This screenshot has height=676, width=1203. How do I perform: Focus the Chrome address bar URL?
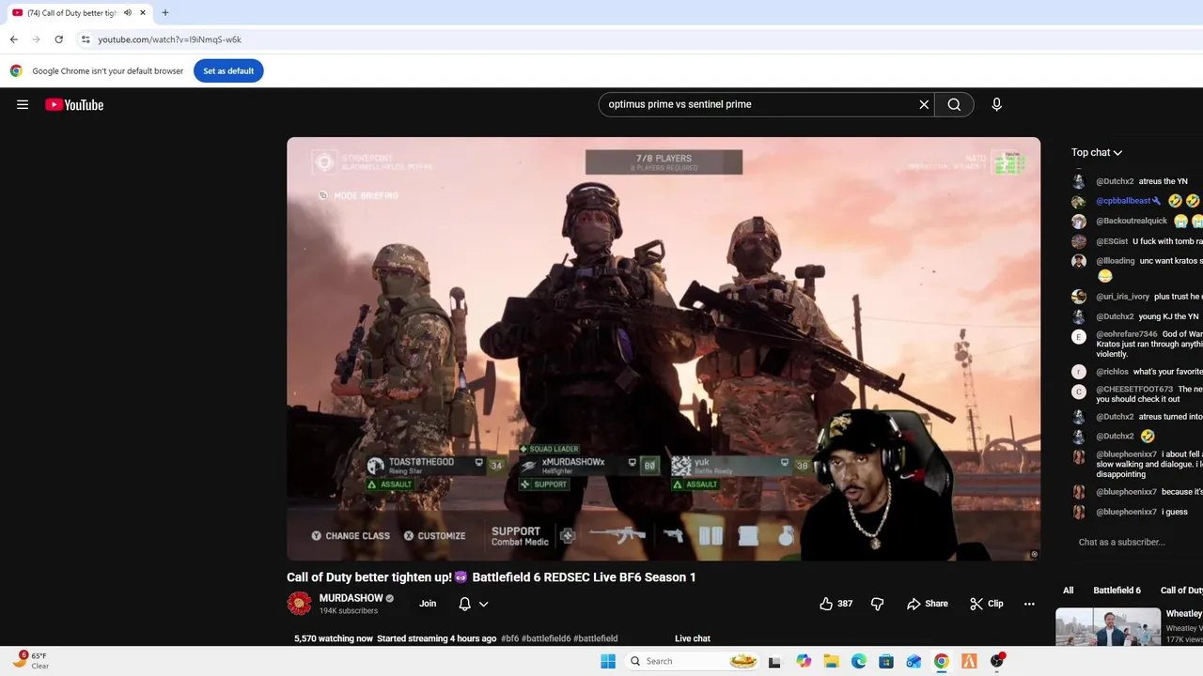pyautogui.click(x=169, y=39)
